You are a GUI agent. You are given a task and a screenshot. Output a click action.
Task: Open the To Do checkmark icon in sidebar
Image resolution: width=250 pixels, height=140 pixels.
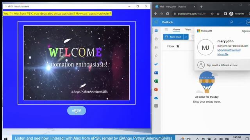coord(156,64)
